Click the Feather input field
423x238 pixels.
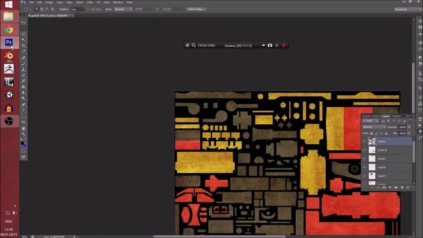coord(77,9)
